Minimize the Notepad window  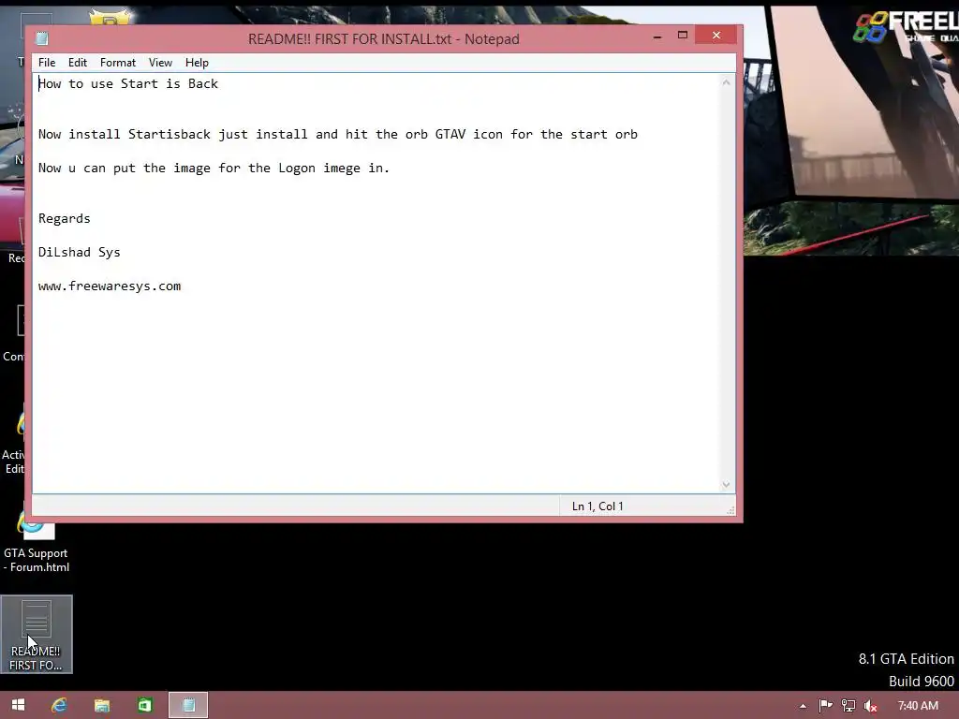[657, 37]
